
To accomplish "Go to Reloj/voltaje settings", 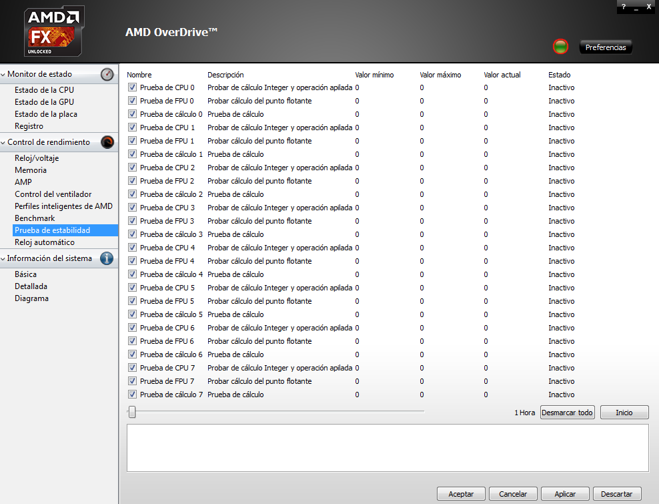I will [37, 158].
